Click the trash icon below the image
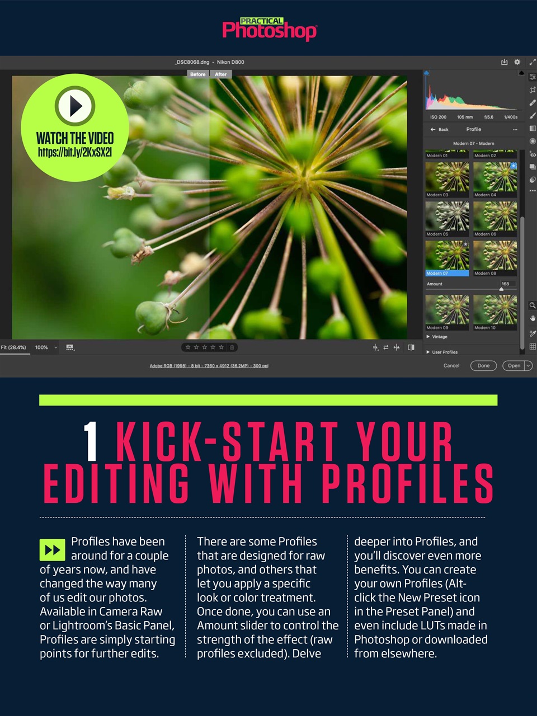537x716 pixels. coord(232,347)
